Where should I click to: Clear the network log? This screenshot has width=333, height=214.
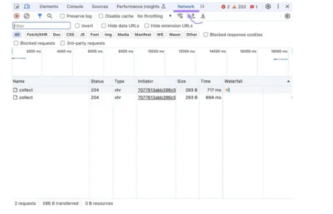(27, 16)
